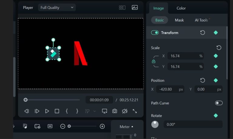
Task: Click the Scale Y value field
Action: pyautogui.click(x=185, y=66)
